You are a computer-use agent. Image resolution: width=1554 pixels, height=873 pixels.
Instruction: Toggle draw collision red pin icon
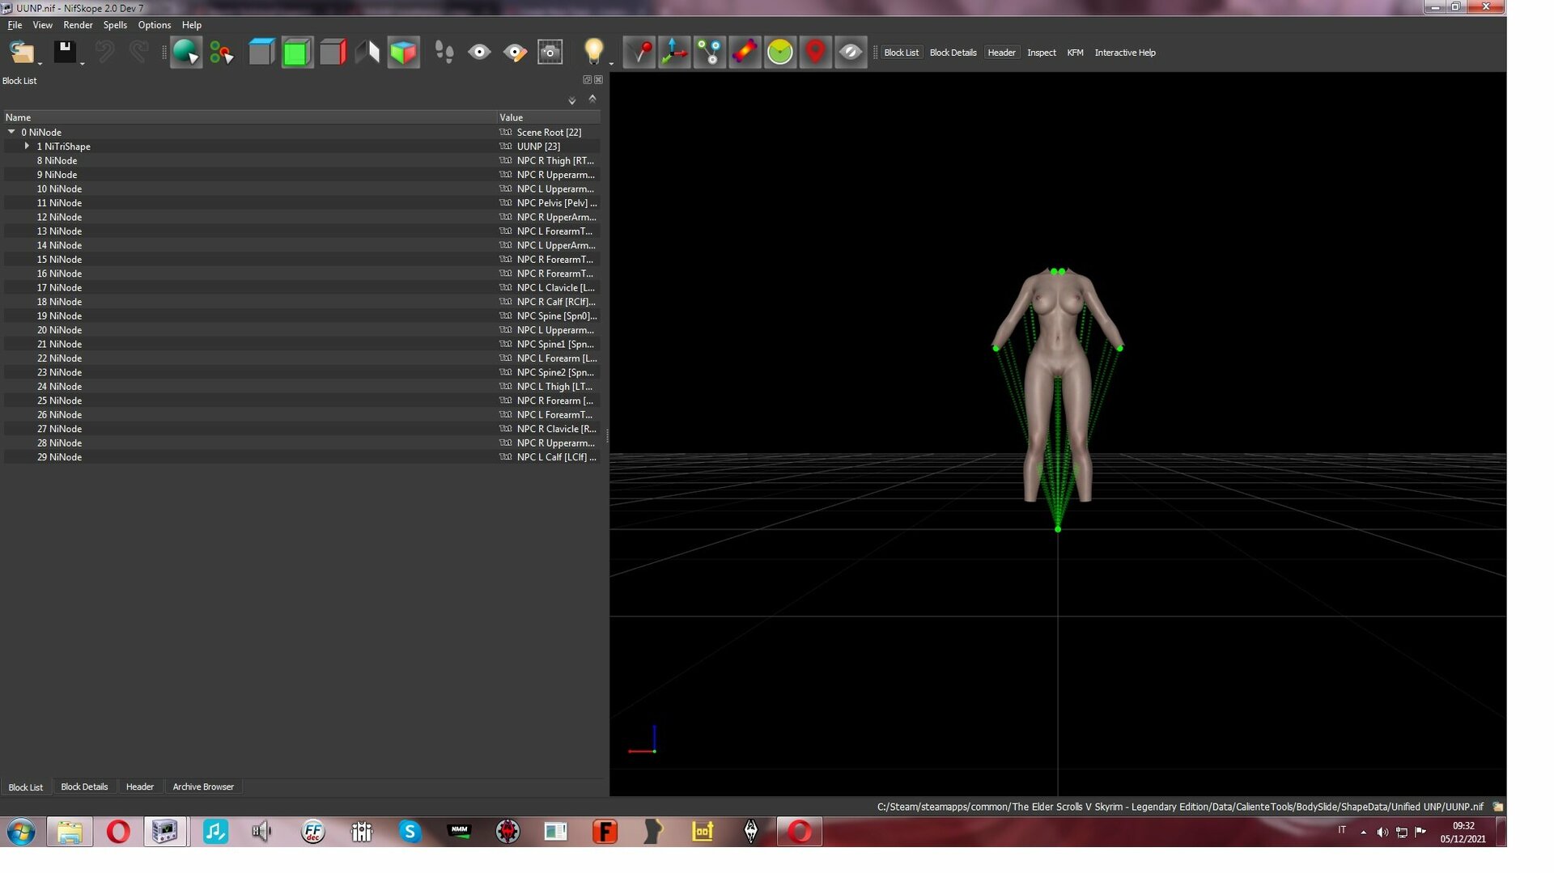(639, 53)
